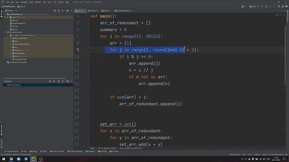Image resolution: width=289 pixels, height=162 pixels.
Task: Switch to the text.txt editor tab
Action: point(93,11)
